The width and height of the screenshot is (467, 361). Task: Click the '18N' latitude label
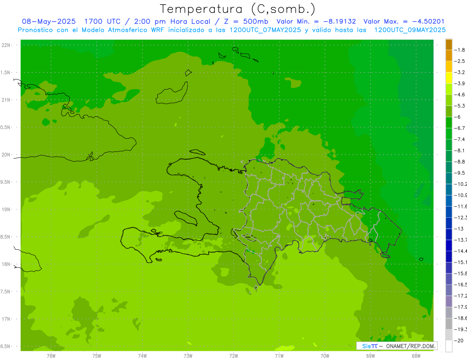tap(5, 264)
